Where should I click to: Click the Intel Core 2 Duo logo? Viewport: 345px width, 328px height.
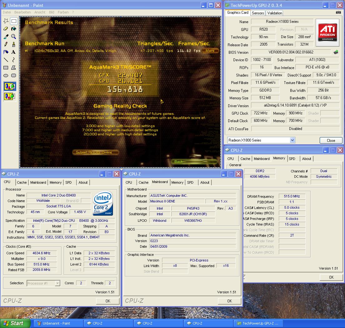[103, 203]
